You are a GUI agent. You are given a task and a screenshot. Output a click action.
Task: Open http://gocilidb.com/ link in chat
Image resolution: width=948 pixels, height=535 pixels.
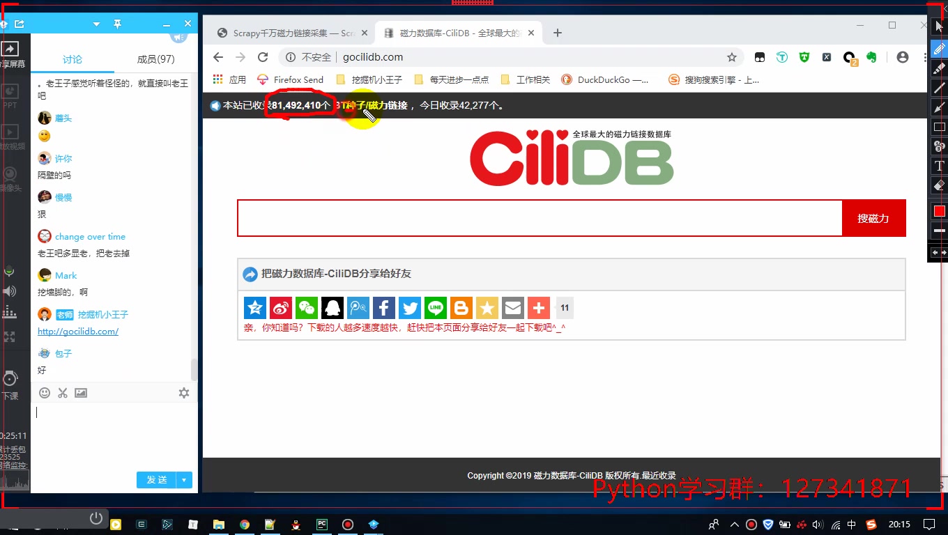[x=78, y=332]
